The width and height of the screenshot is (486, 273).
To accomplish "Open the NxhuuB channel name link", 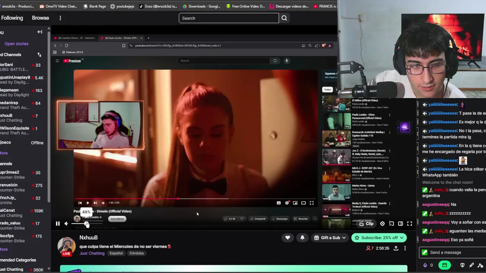I will pos(88,237).
